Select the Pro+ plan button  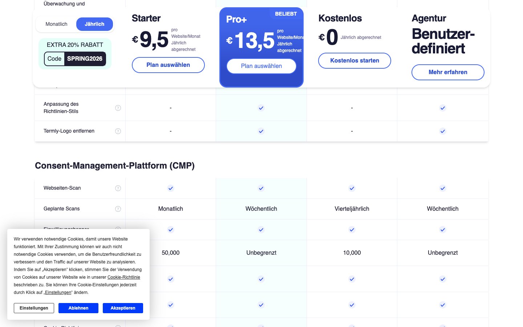261,66
